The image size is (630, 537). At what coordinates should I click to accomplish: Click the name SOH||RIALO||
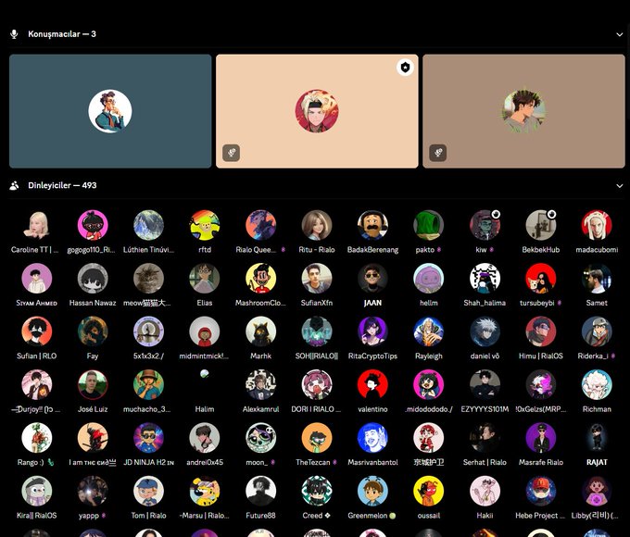[x=317, y=356]
